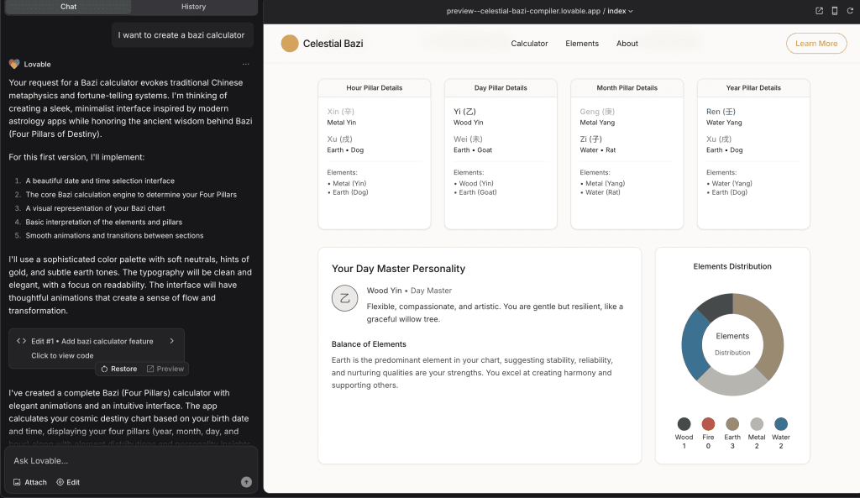Refresh the preview with reload icon
Screen dimensions: 860x498
pyautogui.click(x=850, y=11)
